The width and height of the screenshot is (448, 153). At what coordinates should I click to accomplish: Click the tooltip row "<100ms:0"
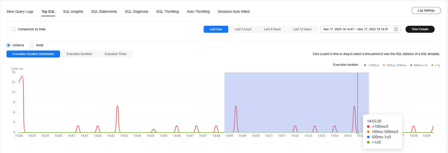coord(378,126)
